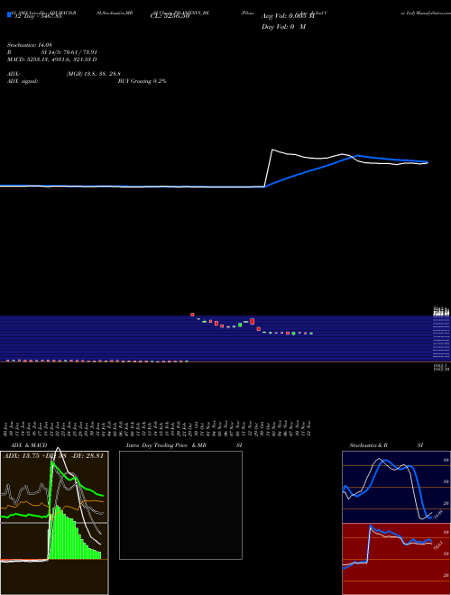Click the "Stochastics & R SI" panel title
The image size is (451, 595).
click(x=386, y=445)
